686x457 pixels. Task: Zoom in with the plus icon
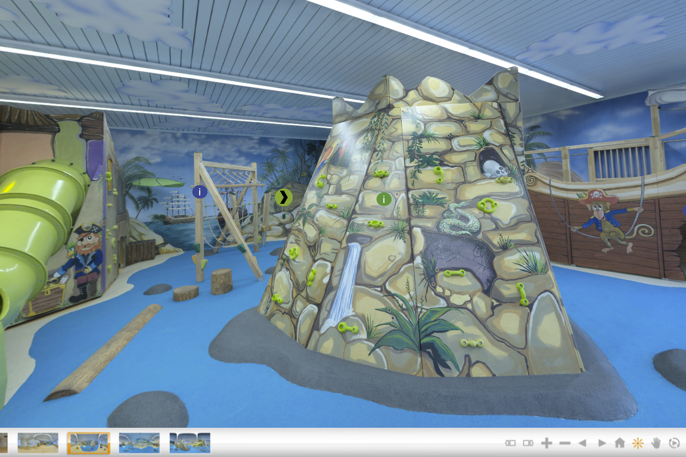[547, 443]
